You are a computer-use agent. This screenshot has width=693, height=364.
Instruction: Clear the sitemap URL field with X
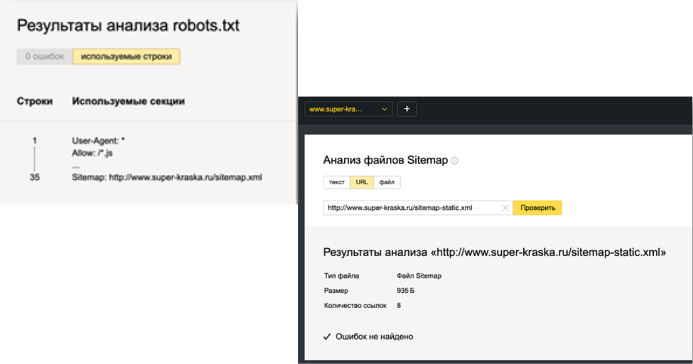pyautogui.click(x=505, y=208)
